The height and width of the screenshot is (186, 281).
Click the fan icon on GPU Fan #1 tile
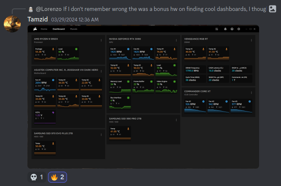click(128, 49)
